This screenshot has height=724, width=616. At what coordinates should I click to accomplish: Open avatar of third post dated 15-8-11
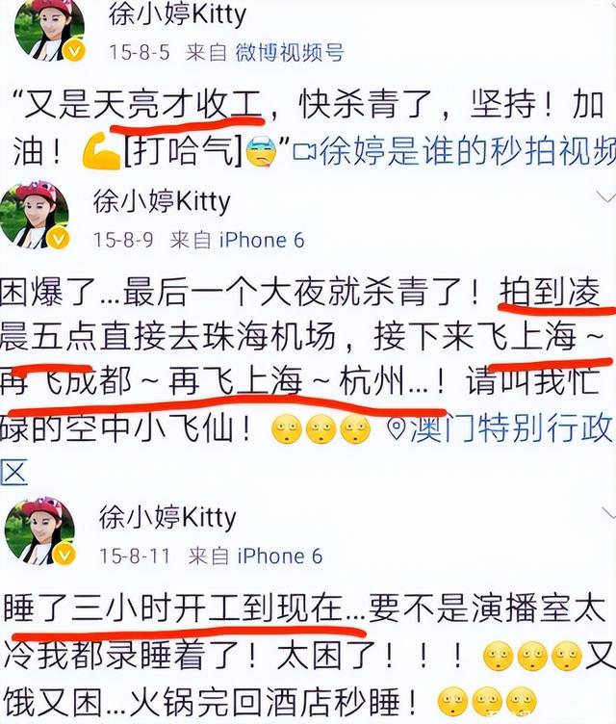pyautogui.click(x=39, y=530)
